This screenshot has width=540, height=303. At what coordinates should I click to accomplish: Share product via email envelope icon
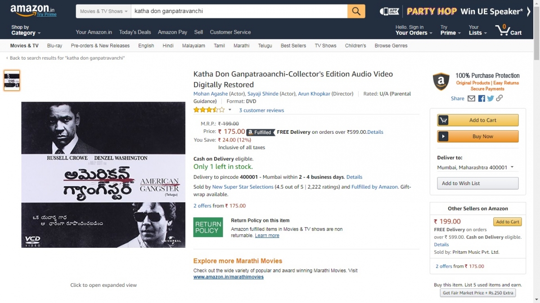471,98
